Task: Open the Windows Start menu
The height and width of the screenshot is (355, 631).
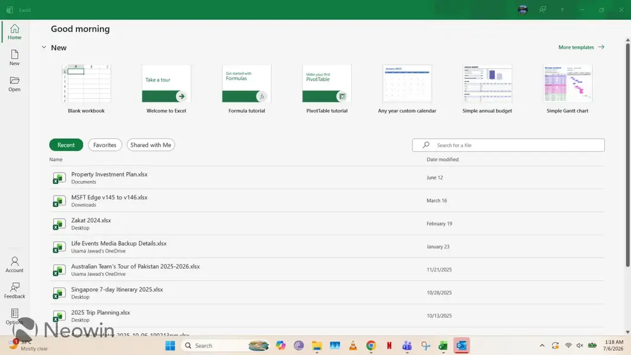Action: (170, 346)
